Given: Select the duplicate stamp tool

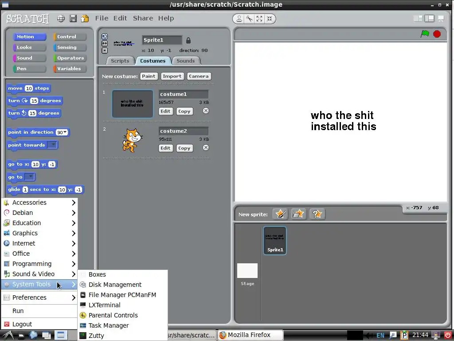Looking at the screenshot, I should coord(239,19).
